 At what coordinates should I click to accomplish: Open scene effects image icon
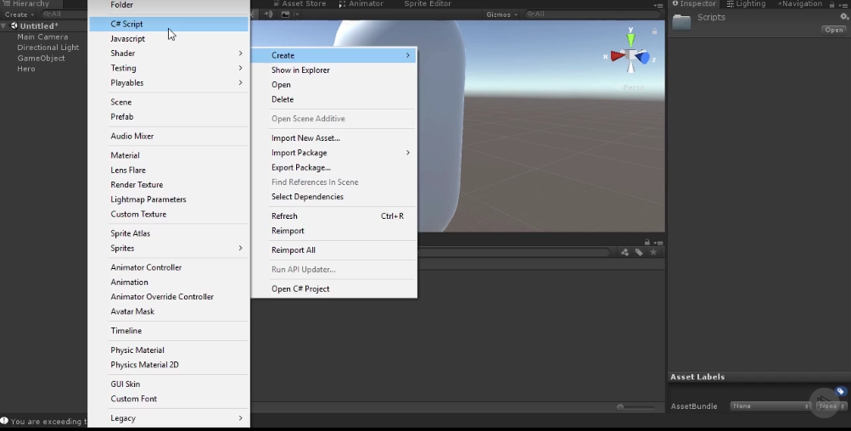[285, 14]
